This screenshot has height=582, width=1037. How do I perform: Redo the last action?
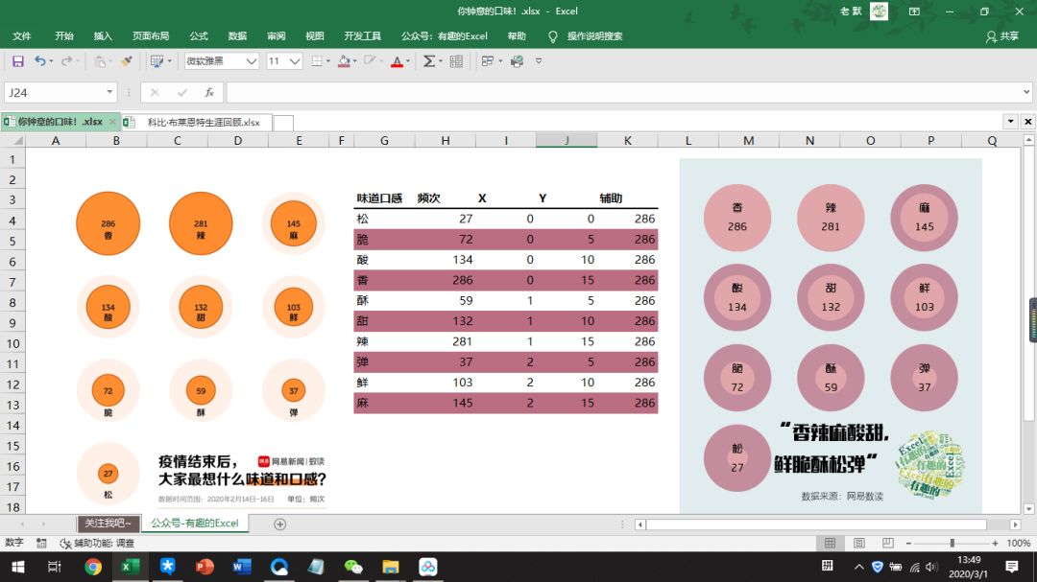pyautogui.click(x=67, y=60)
